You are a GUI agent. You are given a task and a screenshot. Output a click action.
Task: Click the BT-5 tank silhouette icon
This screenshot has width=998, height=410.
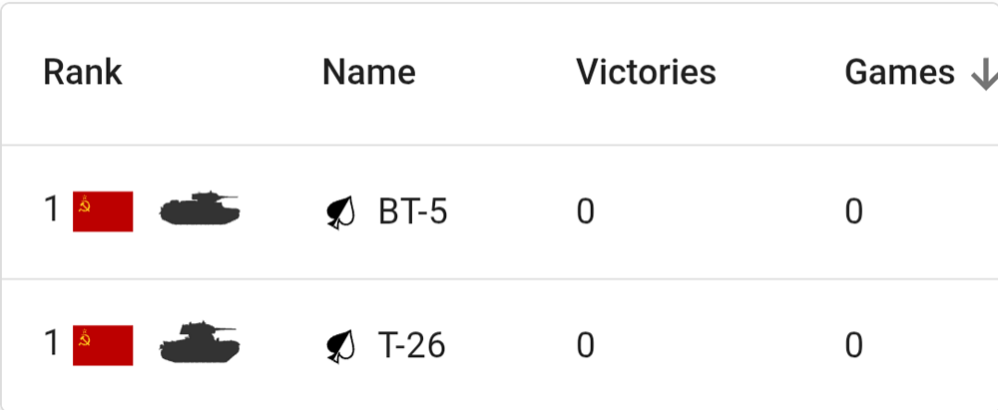pyautogui.click(x=200, y=209)
